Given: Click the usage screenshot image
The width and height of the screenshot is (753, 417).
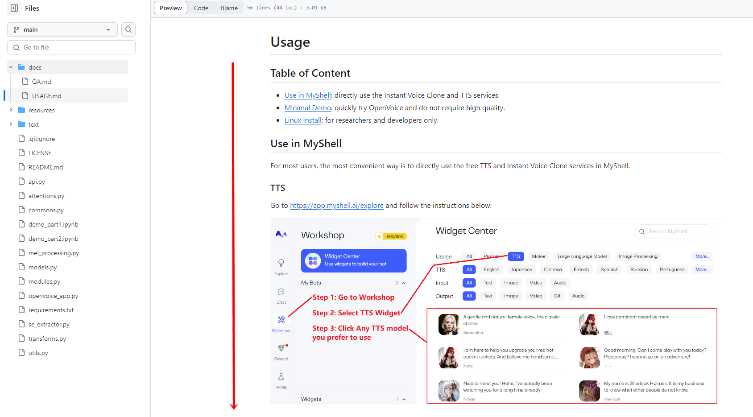Looking at the screenshot, I should 496,311.
